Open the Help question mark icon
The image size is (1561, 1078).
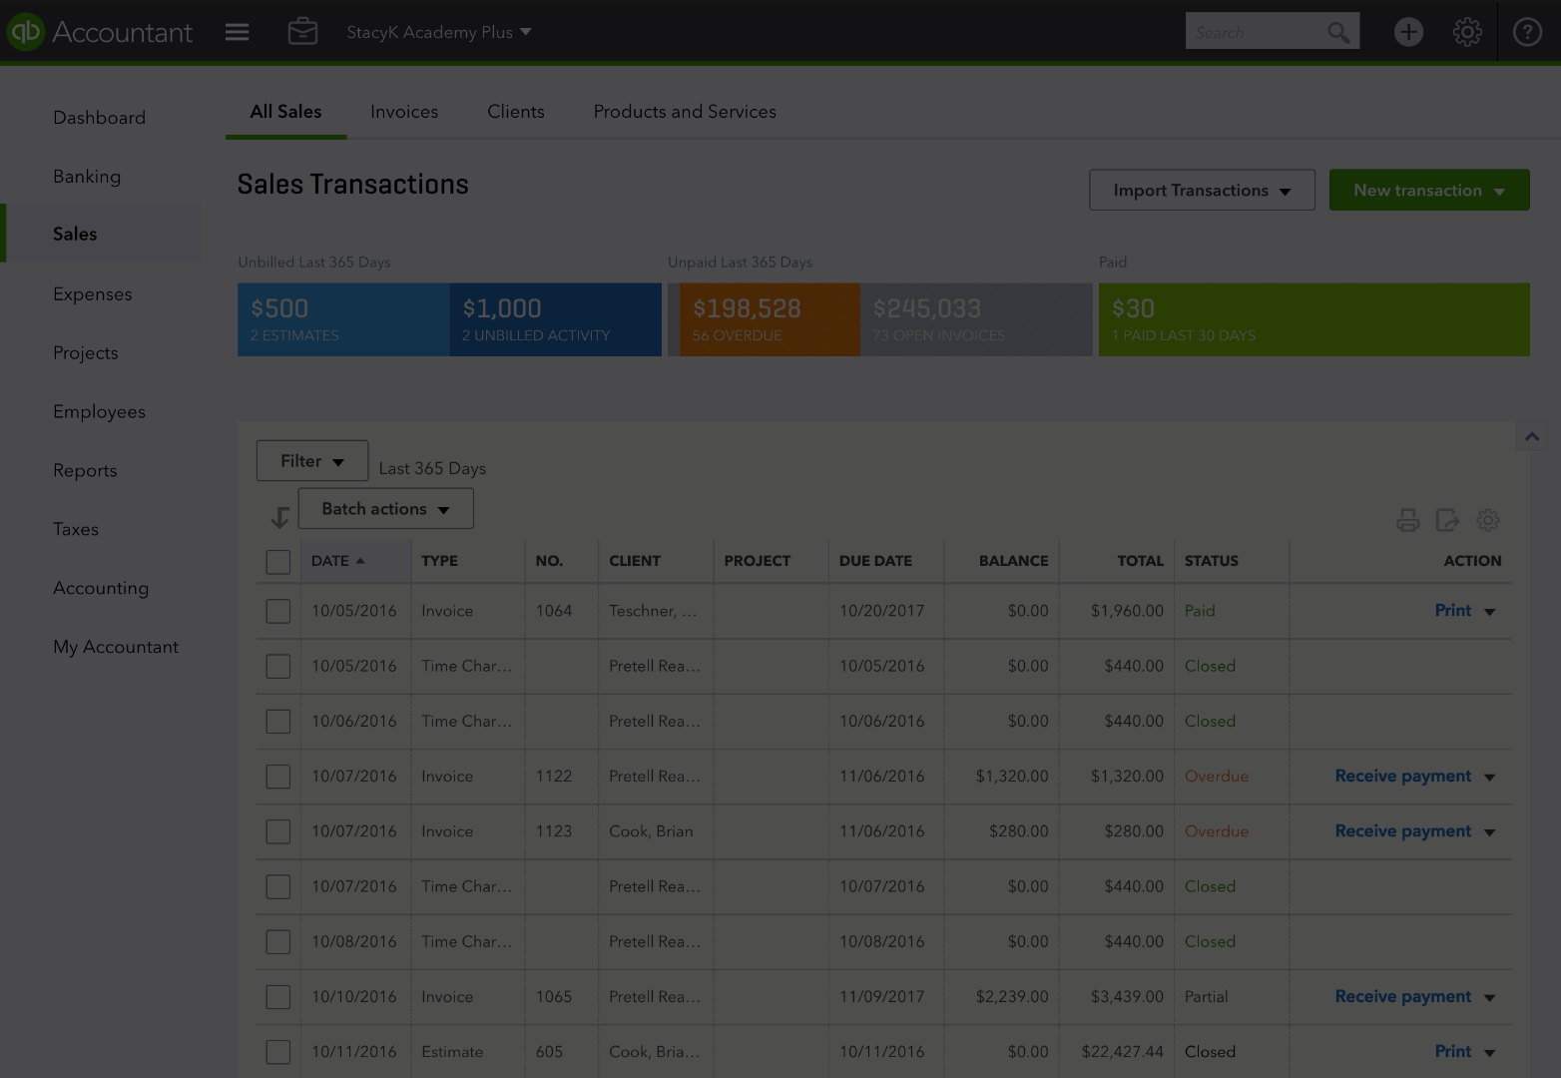pyautogui.click(x=1527, y=32)
